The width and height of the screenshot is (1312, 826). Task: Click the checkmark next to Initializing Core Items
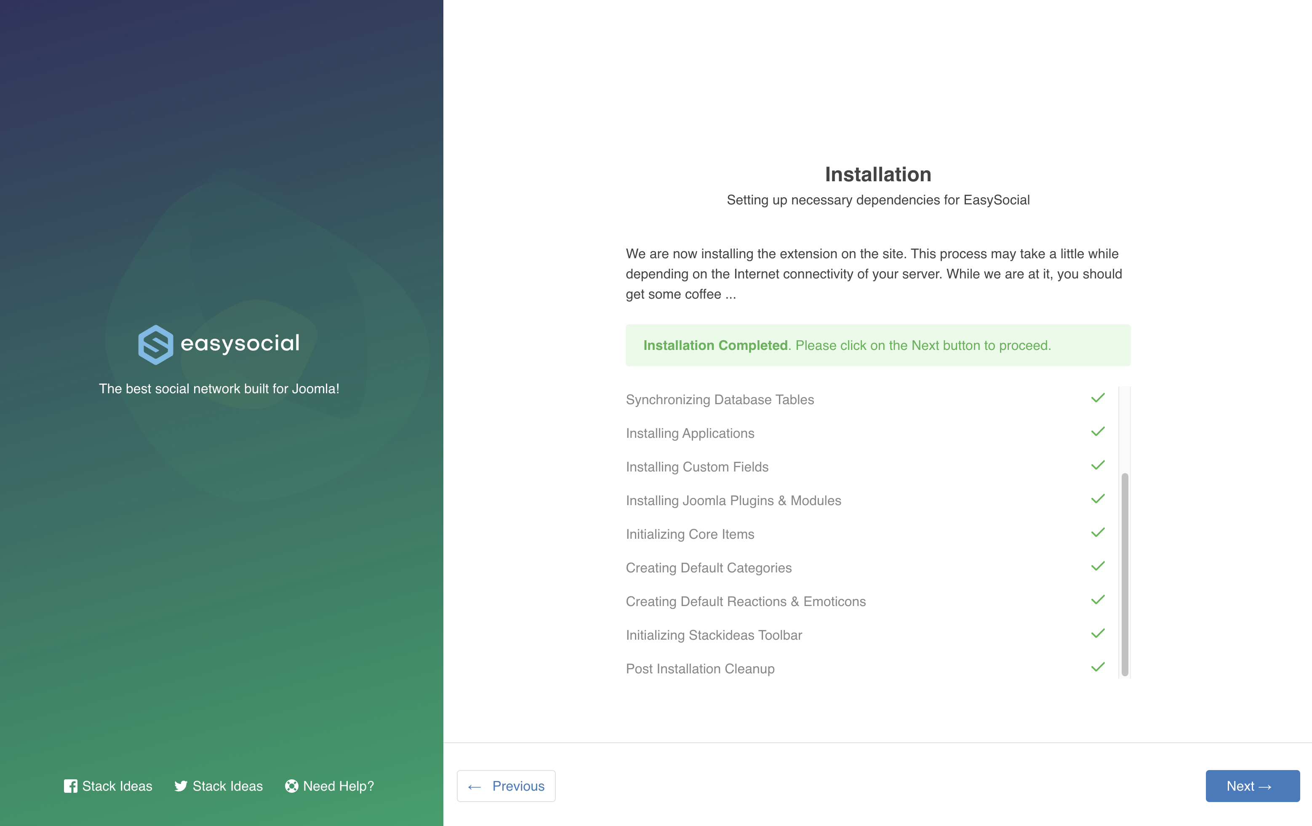[x=1098, y=533]
